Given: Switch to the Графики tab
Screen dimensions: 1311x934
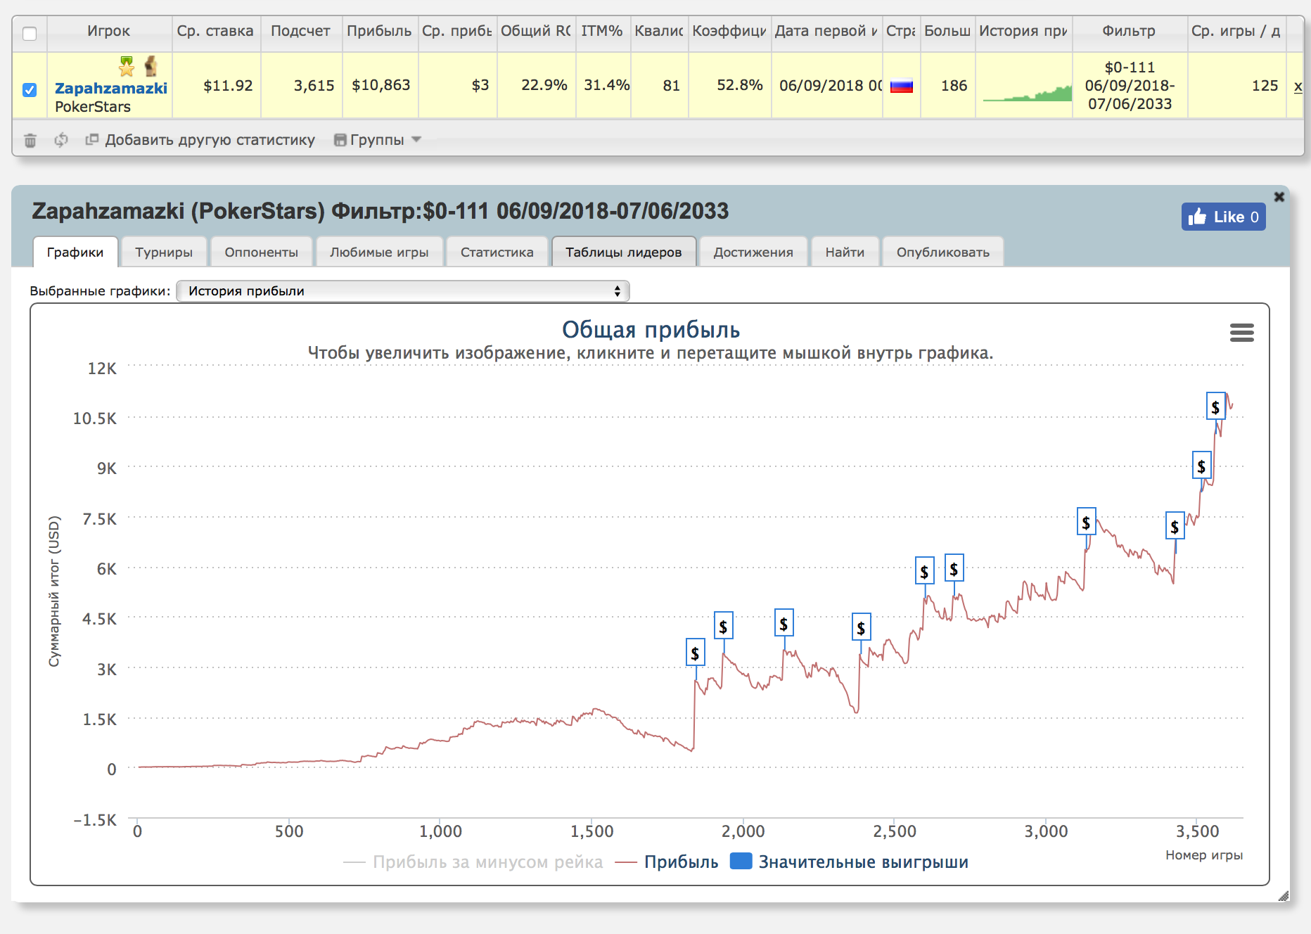Looking at the screenshot, I should (75, 252).
